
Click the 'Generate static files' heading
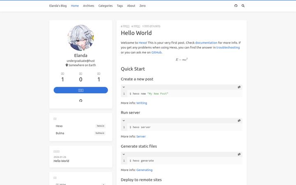(x=139, y=146)
